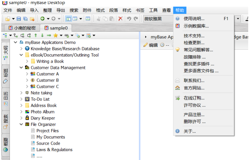Click the link chain add icon
The height and width of the screenshot is (160, 250).
click(67, 35)
